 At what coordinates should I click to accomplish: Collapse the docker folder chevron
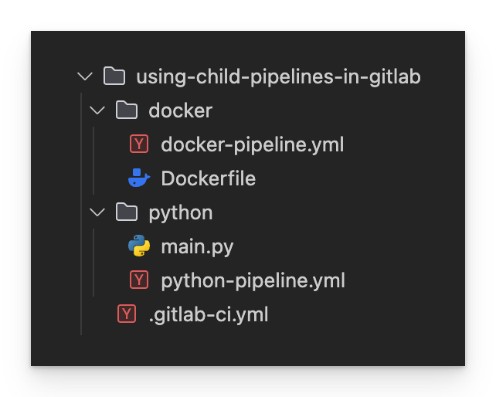(97, 110)
